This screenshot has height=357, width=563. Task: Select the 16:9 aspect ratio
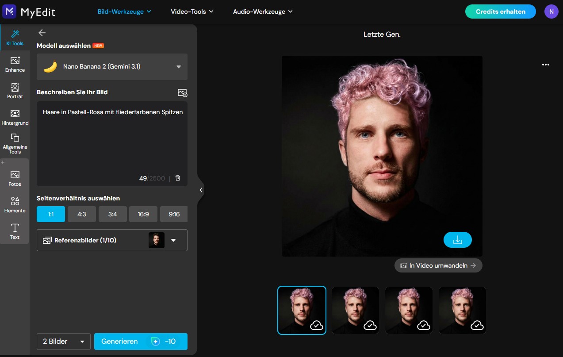coord(143,214)
